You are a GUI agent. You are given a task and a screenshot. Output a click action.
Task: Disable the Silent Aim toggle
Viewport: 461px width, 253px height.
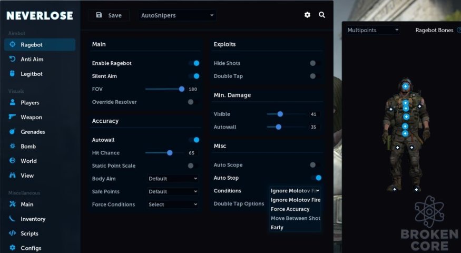pos(194,76)
